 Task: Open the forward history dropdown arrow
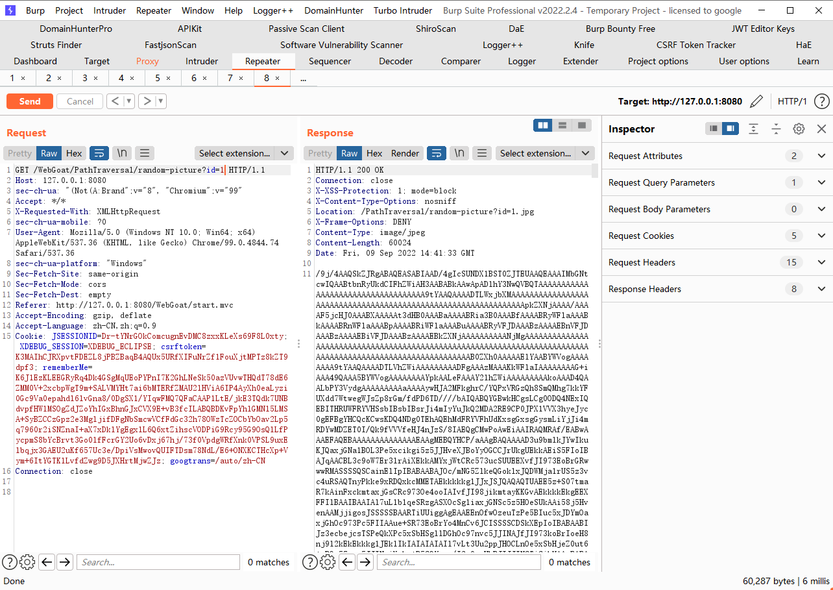click(x=161, y=101)
